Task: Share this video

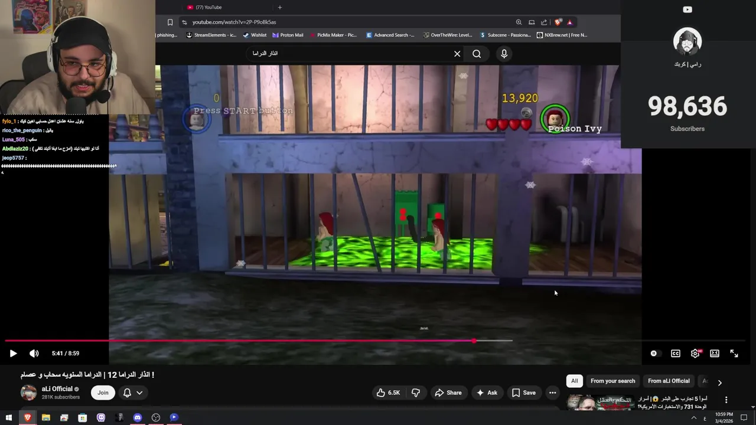Action: pyautogui.click(x=448, y=393)
